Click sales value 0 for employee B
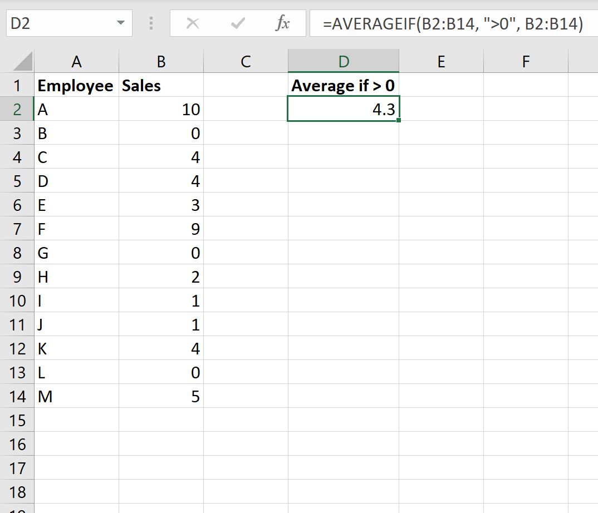Image resolution: width=598 pixels, height=513 pixels. pyautogui.click(x=161, y=133)
